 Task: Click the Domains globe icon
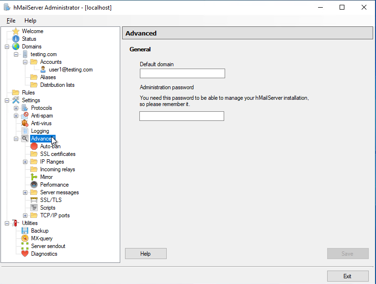(x=16, y=47)
